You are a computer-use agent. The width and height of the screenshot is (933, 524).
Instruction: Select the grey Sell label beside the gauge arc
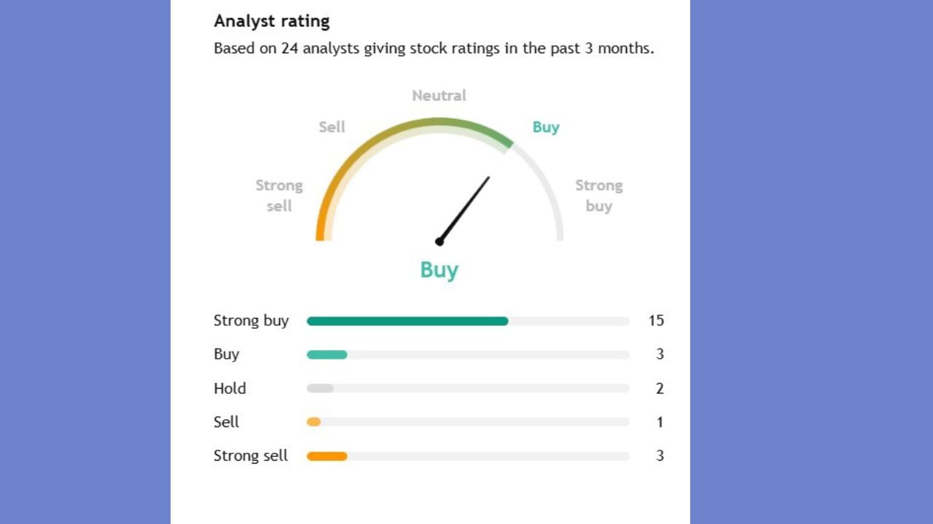332,127
